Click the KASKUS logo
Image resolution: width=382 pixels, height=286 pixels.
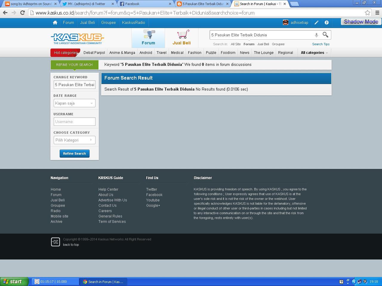point(78,38)
